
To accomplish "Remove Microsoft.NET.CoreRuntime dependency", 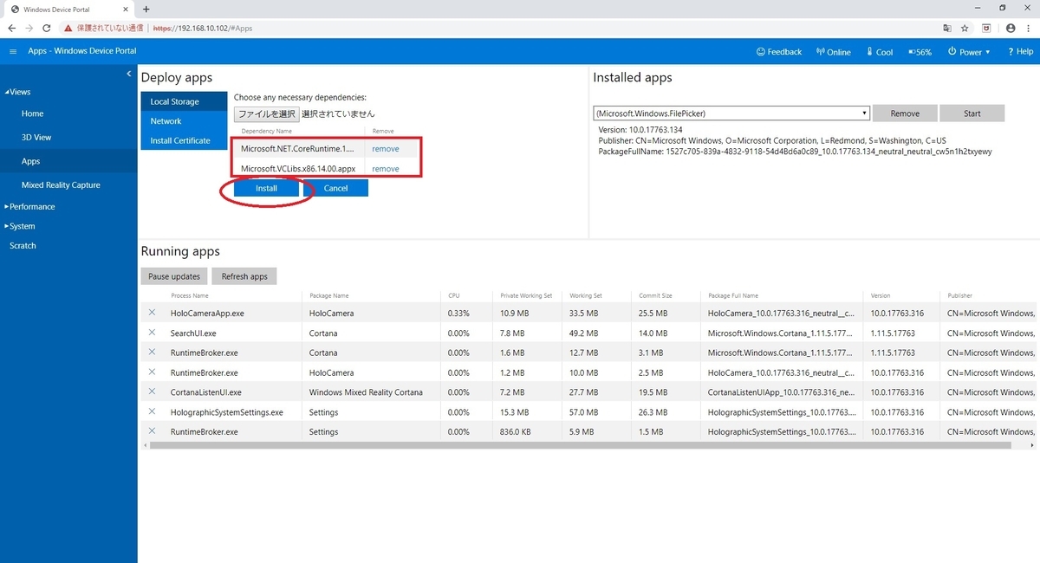I will (386, 149).
